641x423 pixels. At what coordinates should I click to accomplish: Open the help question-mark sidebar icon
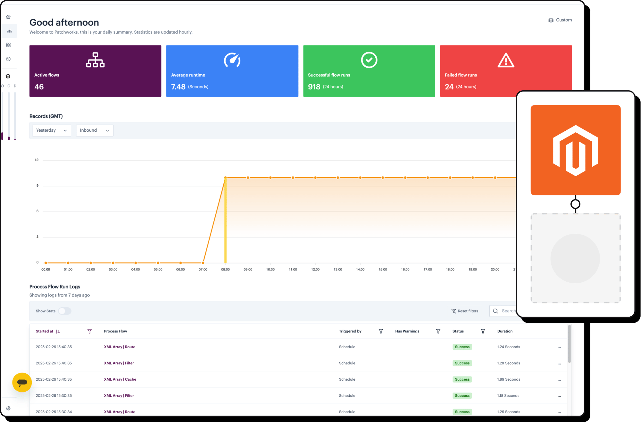click(8, 59)
